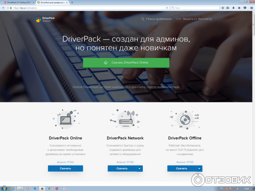Click the DriverPack Network heading

(125, 138)
